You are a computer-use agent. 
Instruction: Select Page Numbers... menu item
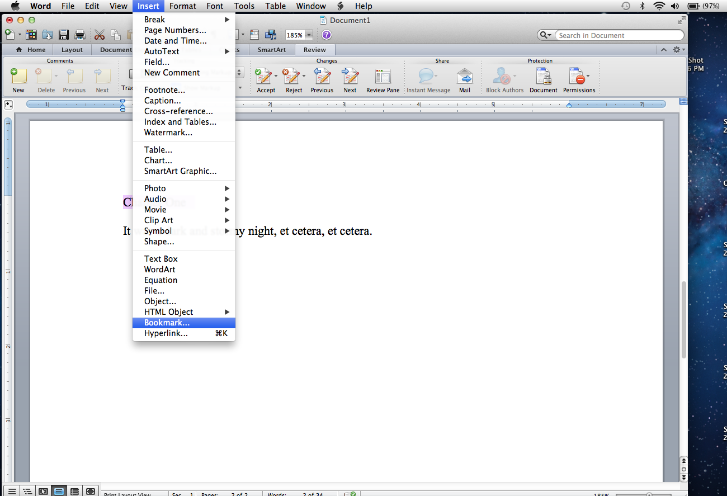184,30
